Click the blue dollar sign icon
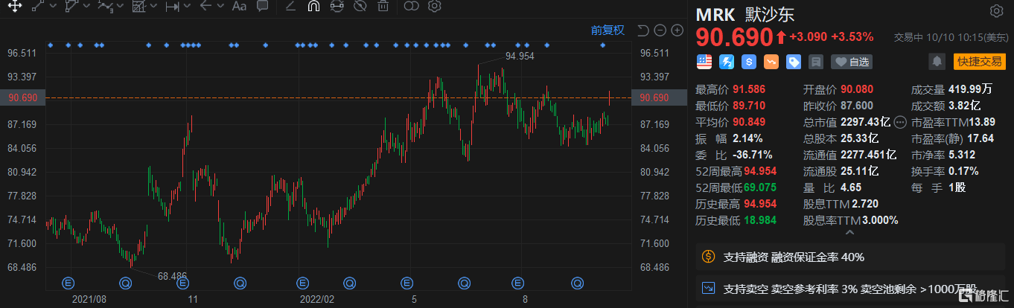This screenshot has width=1014, height=308. coord(749,62)
